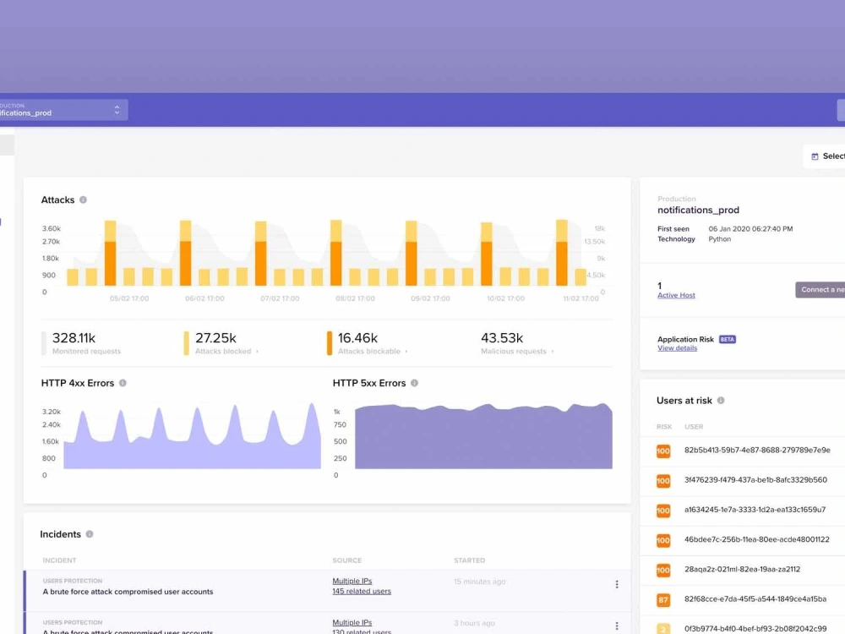Screen dimensions: 845x634
Task: Click the USER column header in Users at risk
Action: click(694, 427)
